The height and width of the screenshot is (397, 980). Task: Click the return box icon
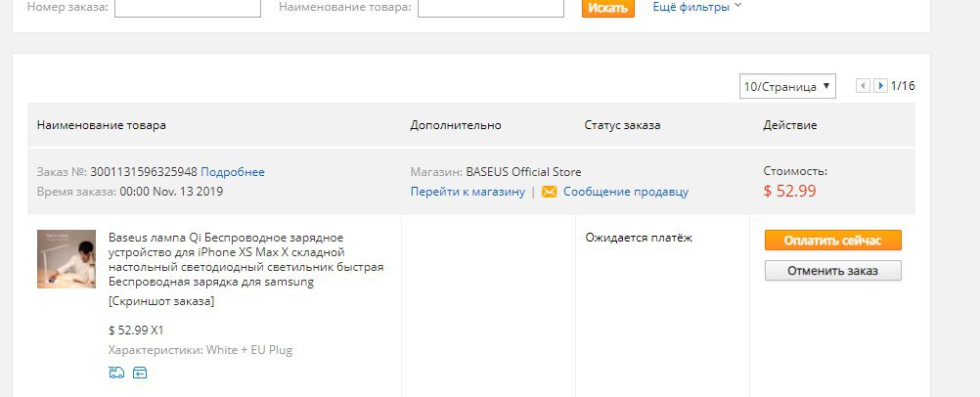point(140,373)
